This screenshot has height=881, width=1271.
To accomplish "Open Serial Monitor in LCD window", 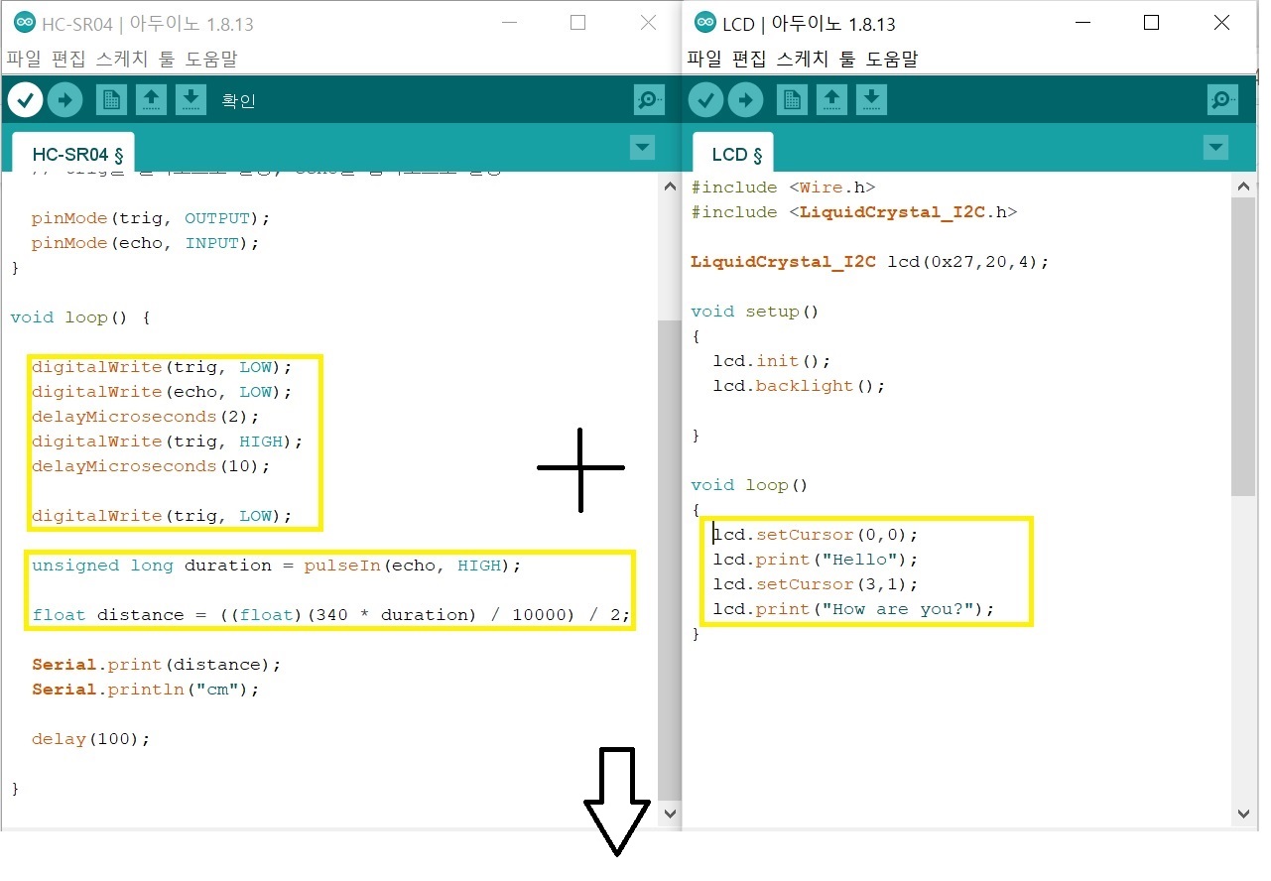I will click(1223, 99).
